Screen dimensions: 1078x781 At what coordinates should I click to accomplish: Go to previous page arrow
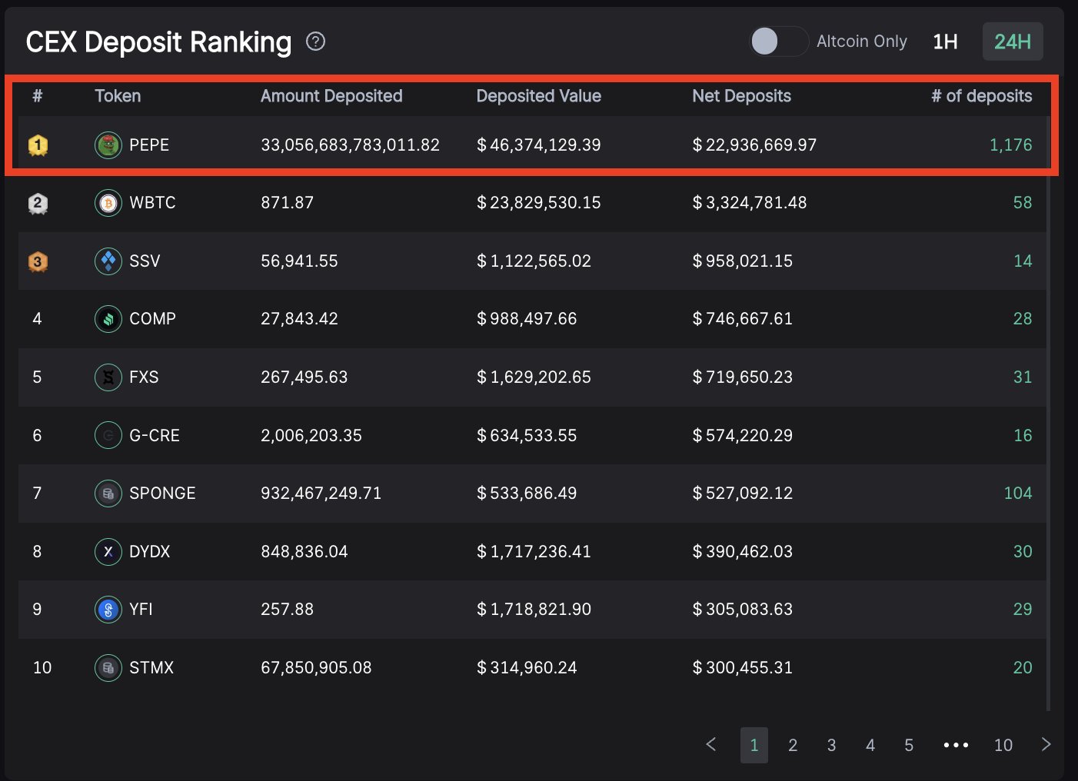711,744
